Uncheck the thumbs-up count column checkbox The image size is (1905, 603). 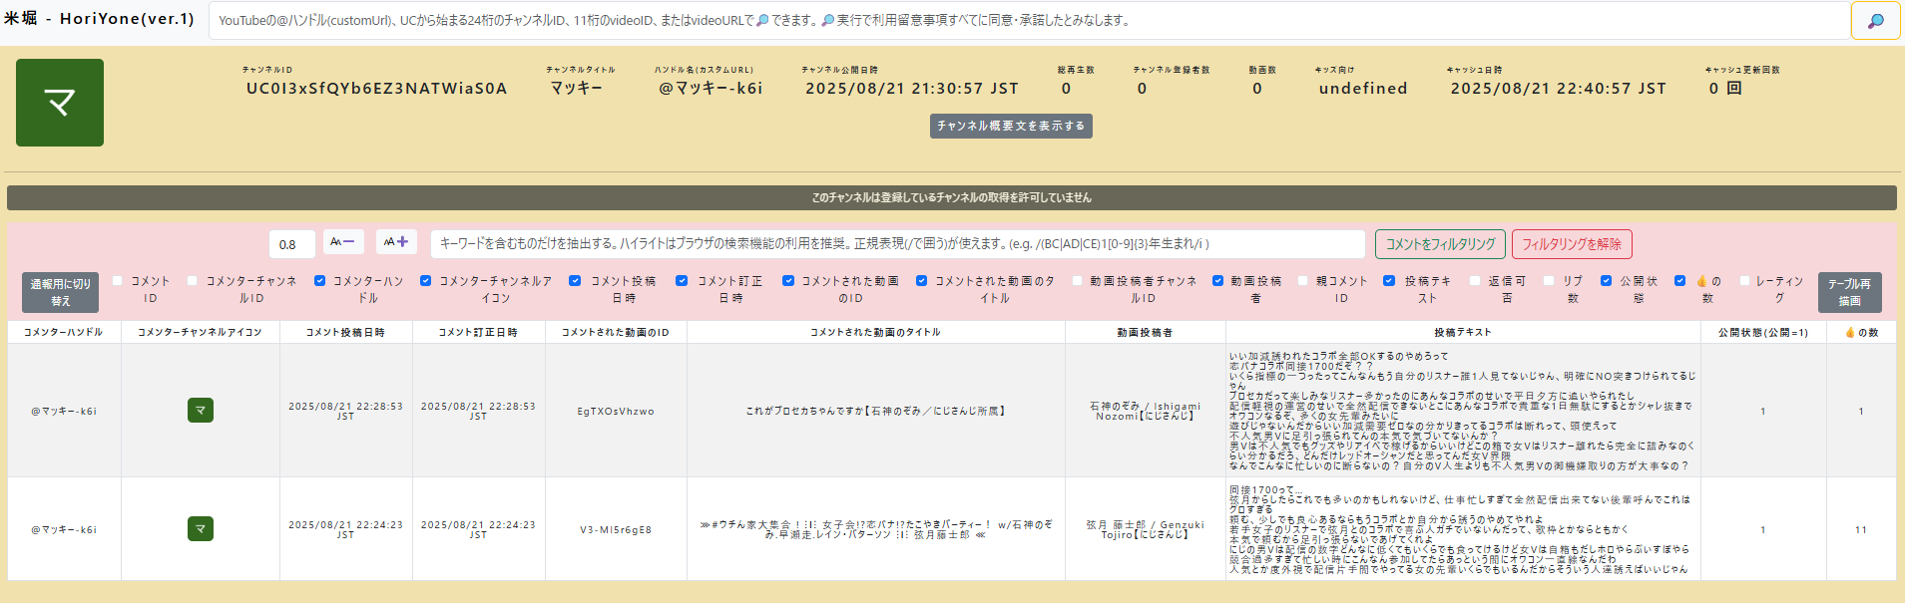click(x=1680, y=281)
